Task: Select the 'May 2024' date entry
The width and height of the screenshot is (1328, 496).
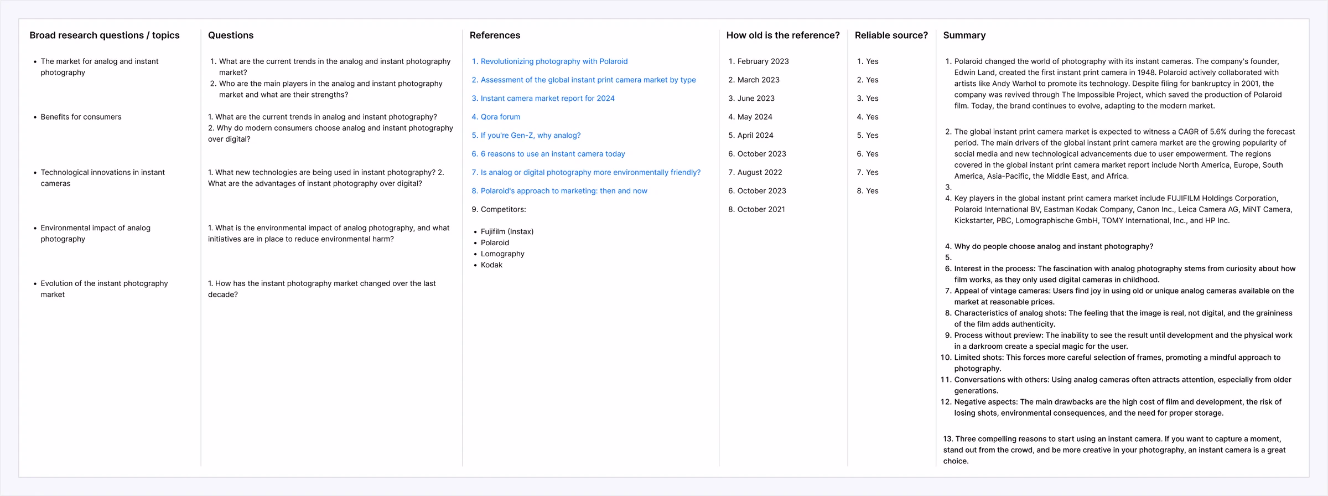Action: click(755, 117)
